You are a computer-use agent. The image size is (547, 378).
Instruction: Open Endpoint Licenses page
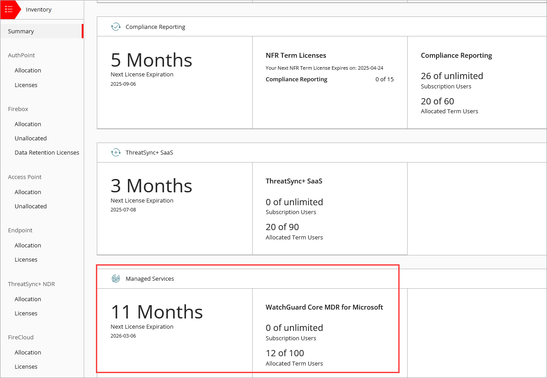tap(26, 259)
